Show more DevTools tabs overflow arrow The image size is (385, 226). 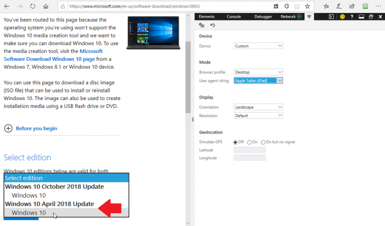click(309, 17)
